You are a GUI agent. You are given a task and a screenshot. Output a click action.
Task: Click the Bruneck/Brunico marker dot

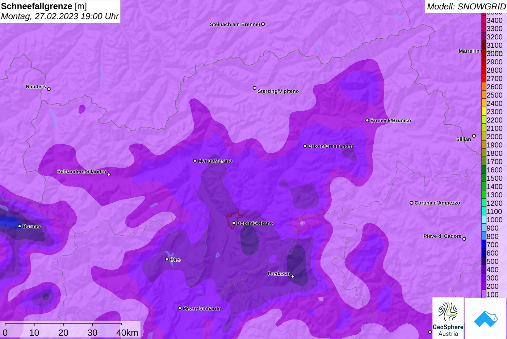coord(367,120)
